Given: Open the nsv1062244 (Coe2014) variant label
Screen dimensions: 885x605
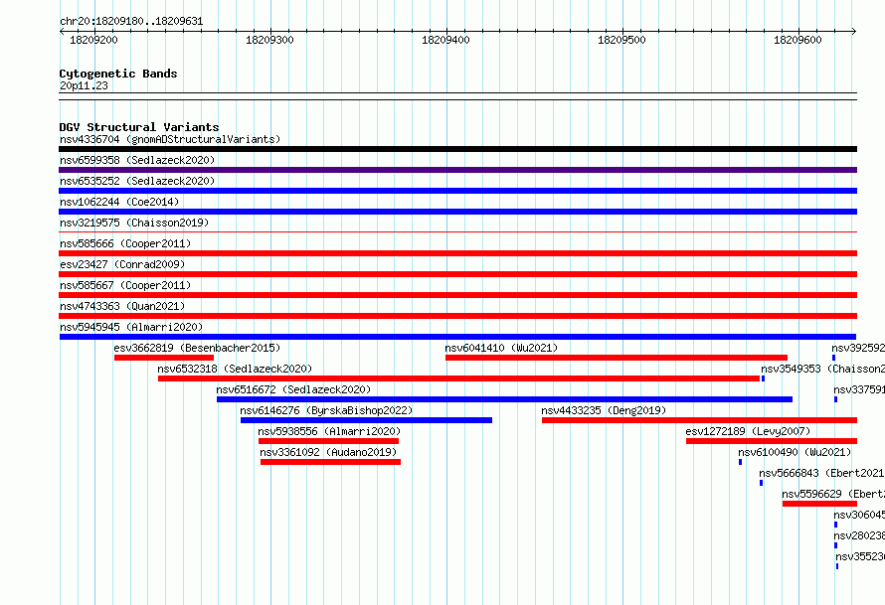Looking at the screenshot, I should pyautogui.click(x=119, y=202).
